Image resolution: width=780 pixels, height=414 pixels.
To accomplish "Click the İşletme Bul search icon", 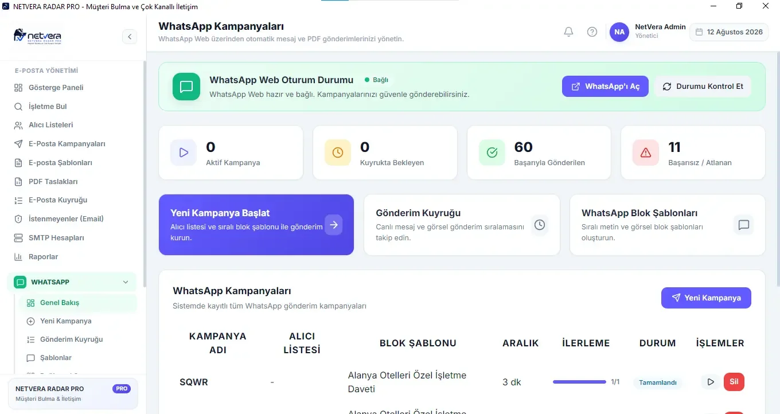I will (18, 107).
